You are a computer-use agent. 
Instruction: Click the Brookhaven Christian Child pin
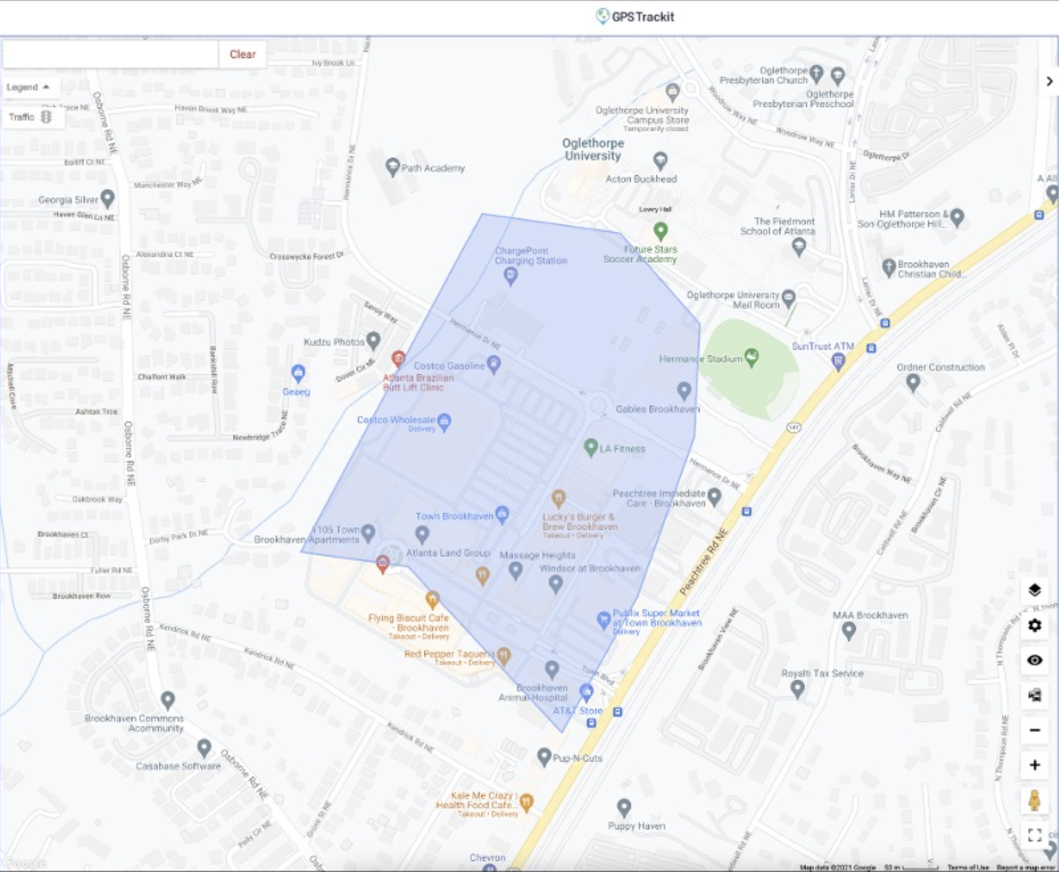889,268
